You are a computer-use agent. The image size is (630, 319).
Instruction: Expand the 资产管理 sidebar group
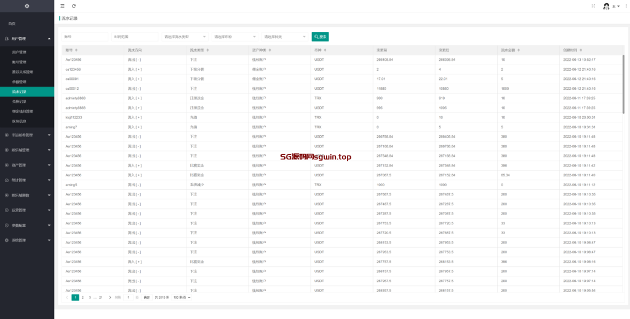pos(27,165)
